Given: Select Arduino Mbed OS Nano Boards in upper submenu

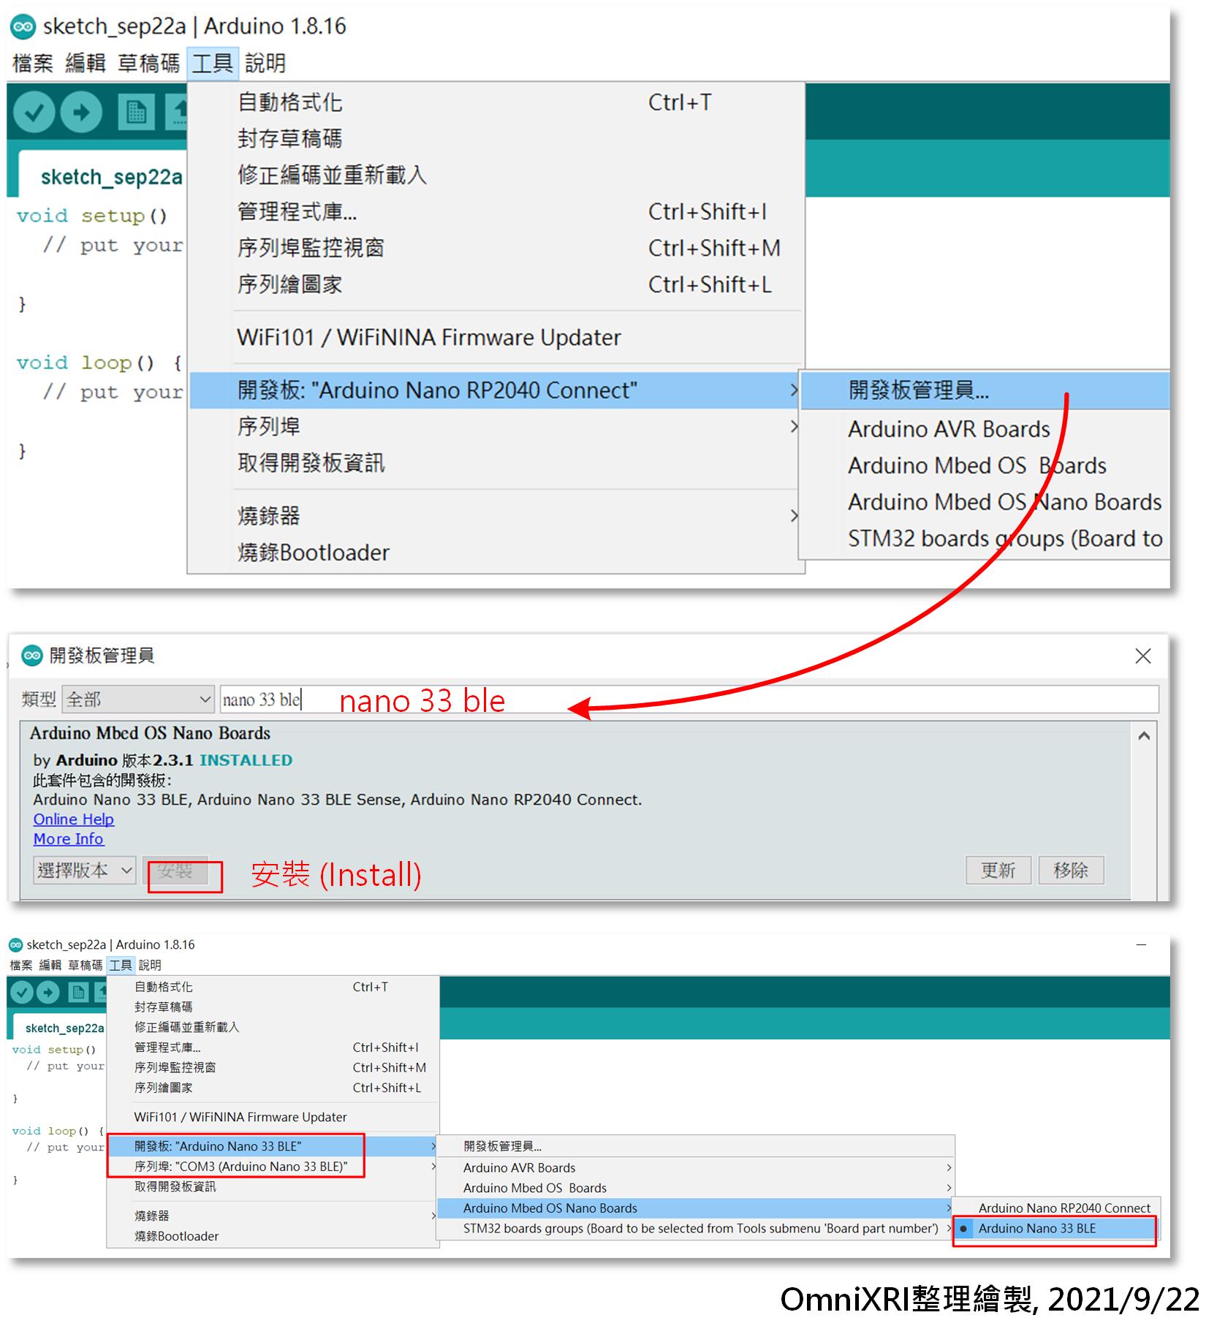Looking at the screenshot, I should click(985, 502).
